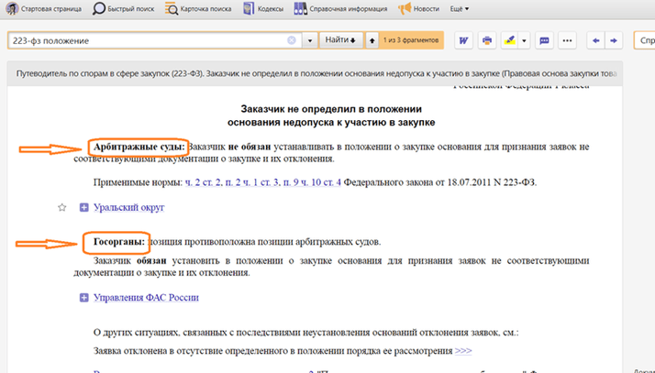Open more actions ellipsis menu
Screen dimensions: 655x373
[567, 40]
